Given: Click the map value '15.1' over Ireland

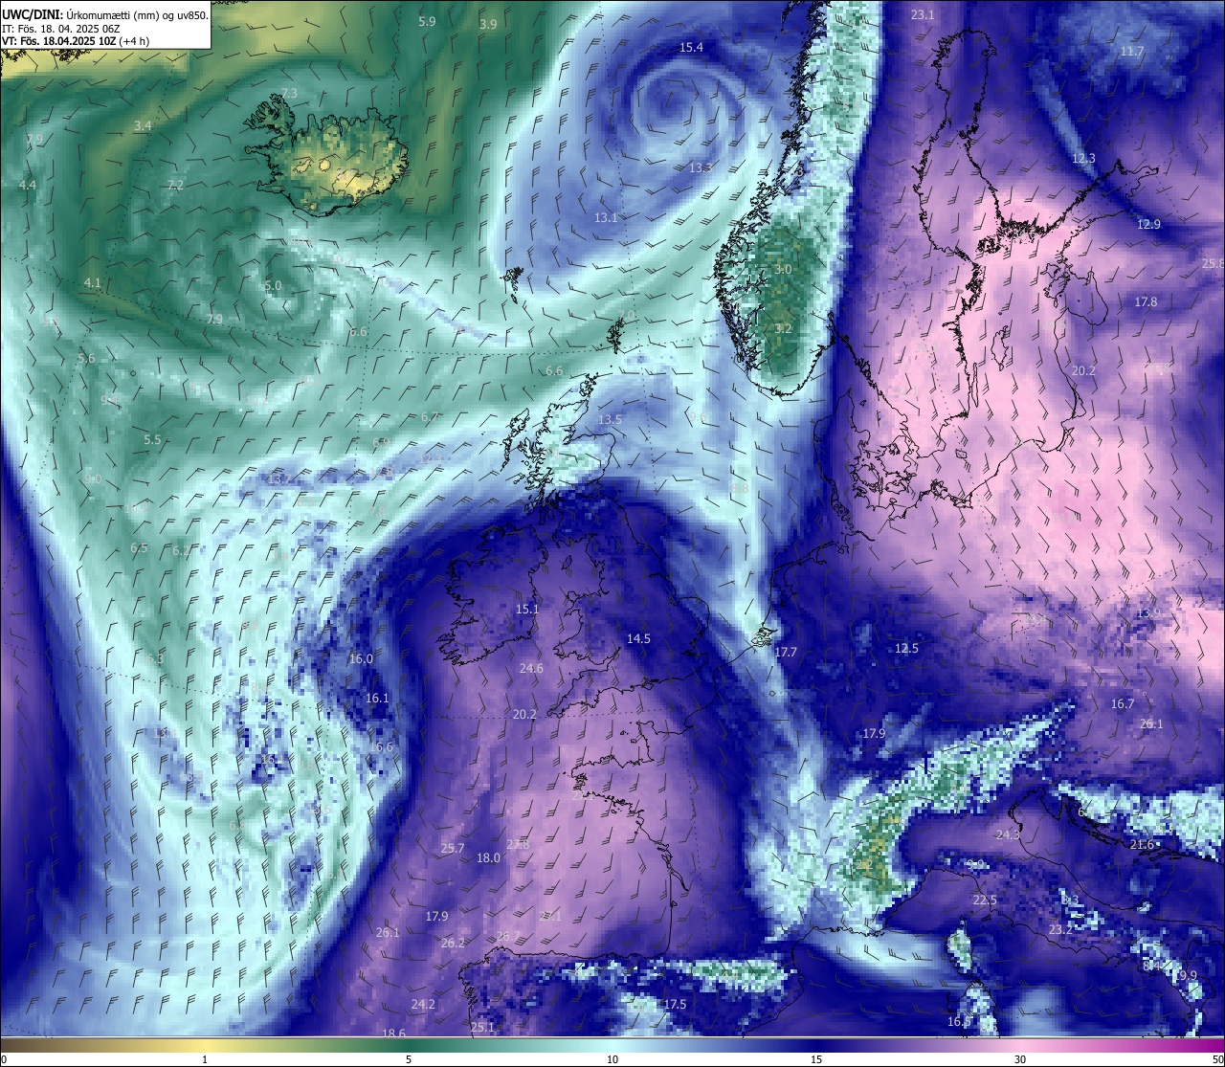Looking at the screenshot, I should pyautogui.click(x=527, y=609).
